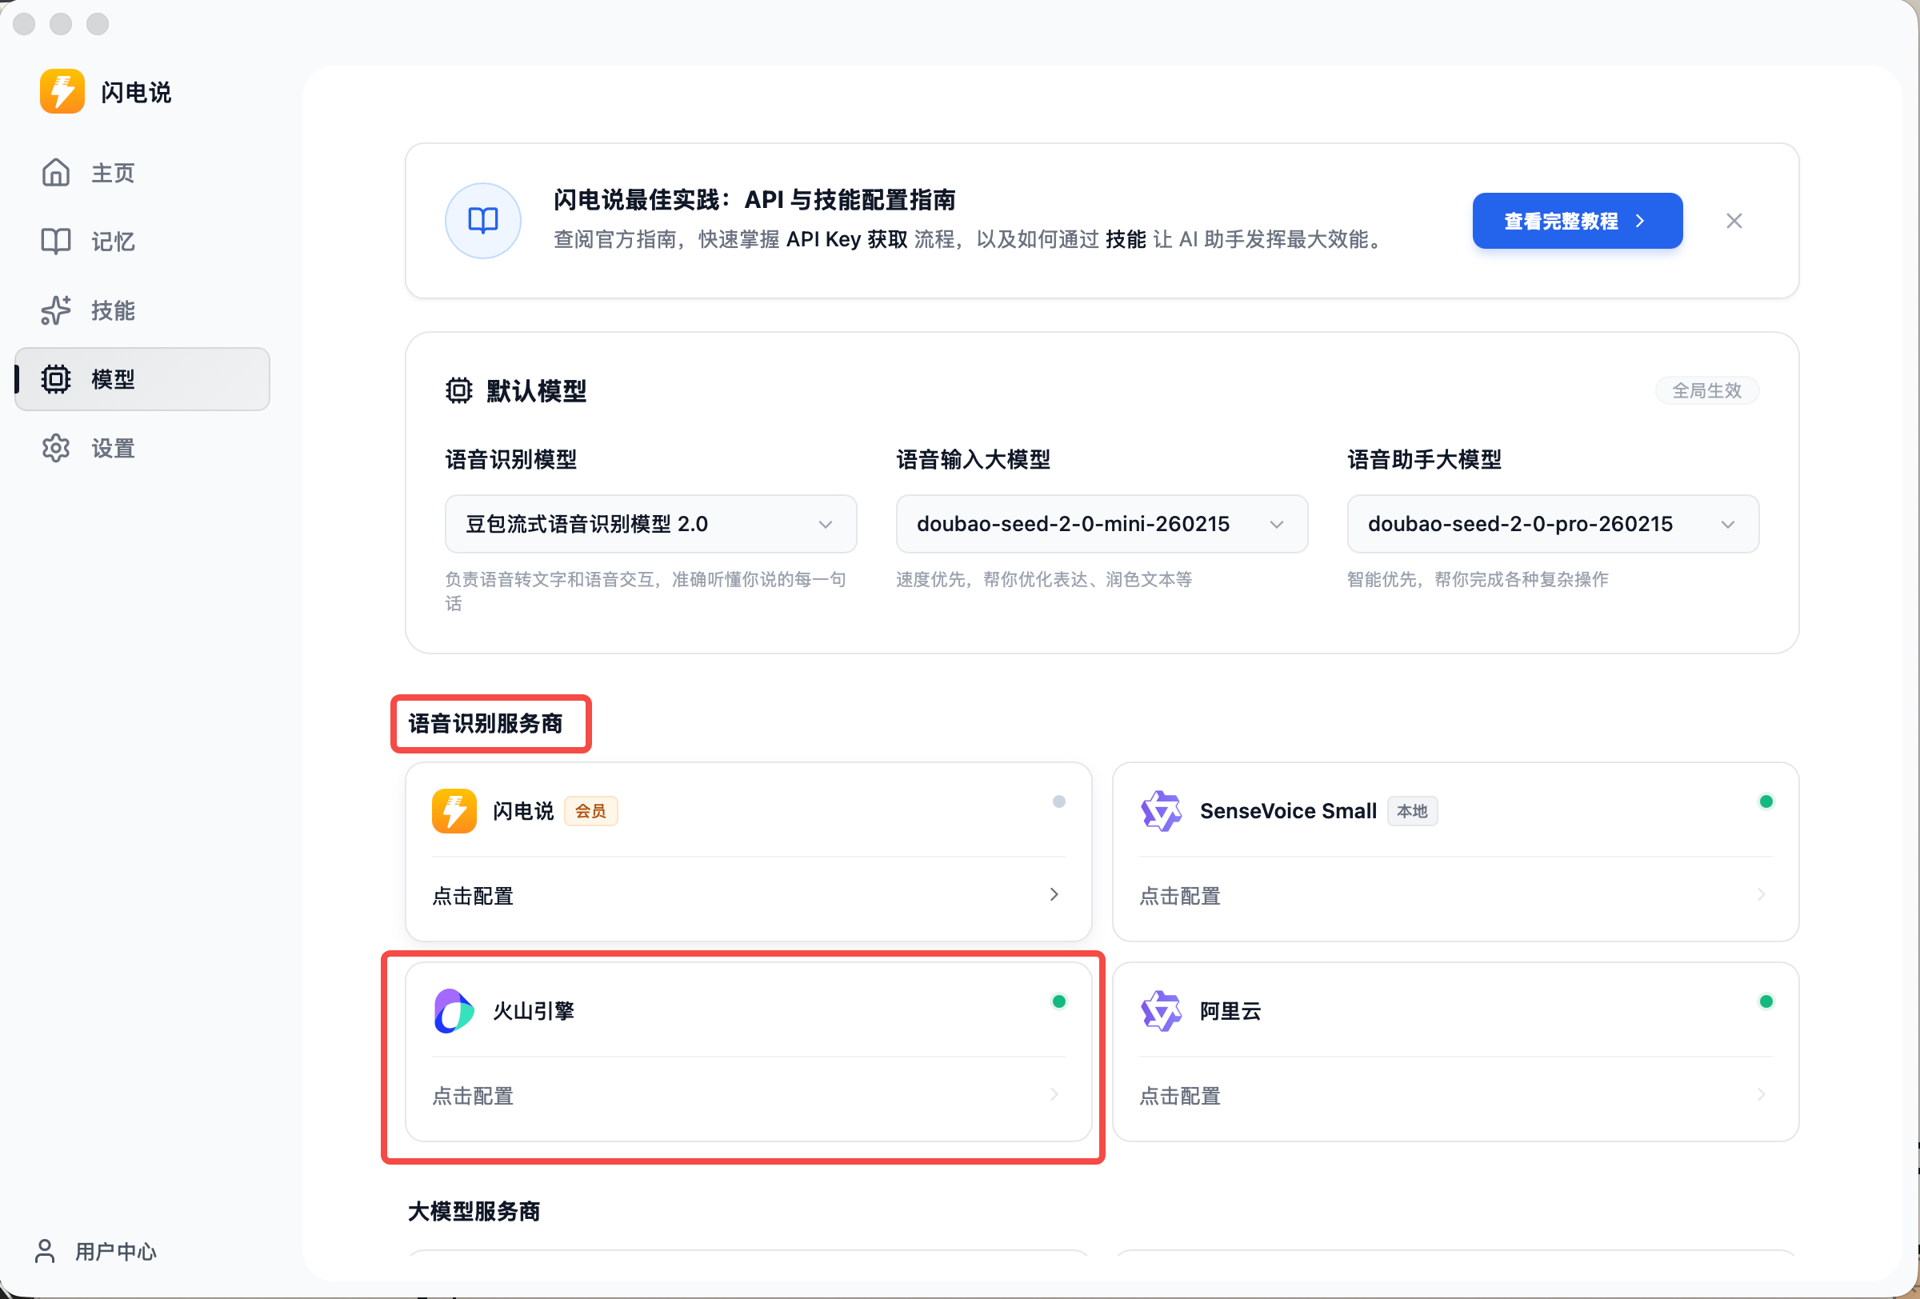
Task: Click the chip icon beside 模型
Action: point(56,379)
